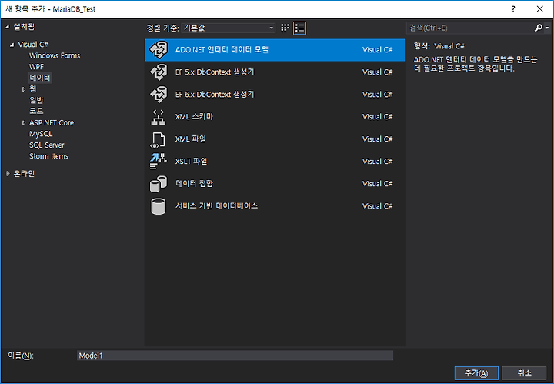The image size is (554, 384).
Task: Click the 추가(A) button
Action: 476,373
